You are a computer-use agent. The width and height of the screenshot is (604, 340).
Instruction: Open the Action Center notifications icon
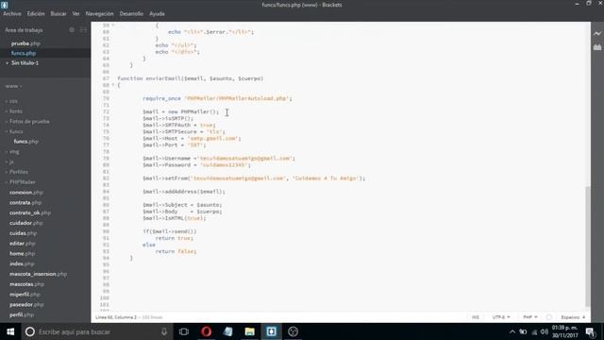591,331
